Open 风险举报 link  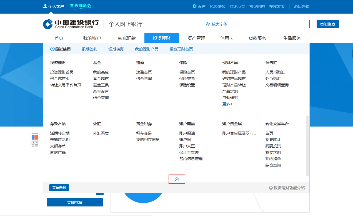[218, 6]
